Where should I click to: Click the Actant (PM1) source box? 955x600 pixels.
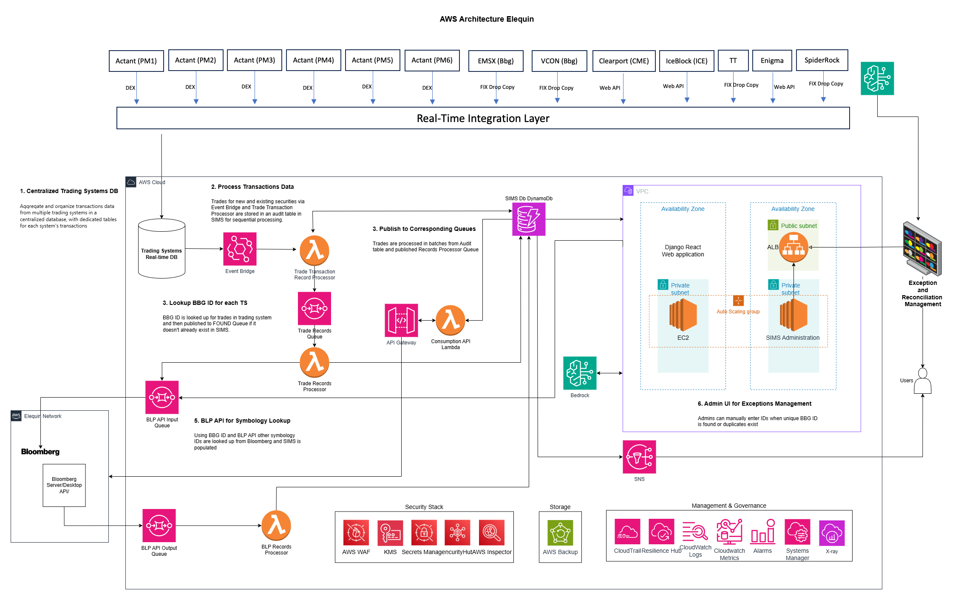tap(136, 61)
